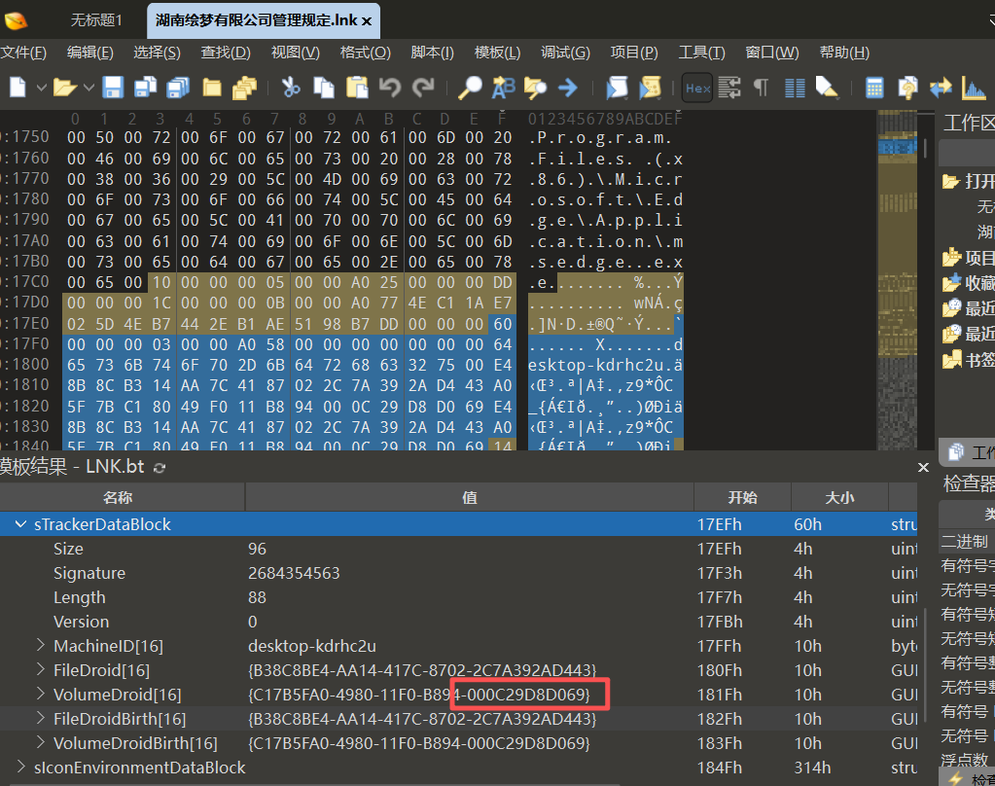Click the Redo toolbar arrow
995x786 pixels.
tap(423, 87)
